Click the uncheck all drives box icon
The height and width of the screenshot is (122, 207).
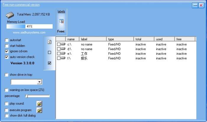[49, 53]
